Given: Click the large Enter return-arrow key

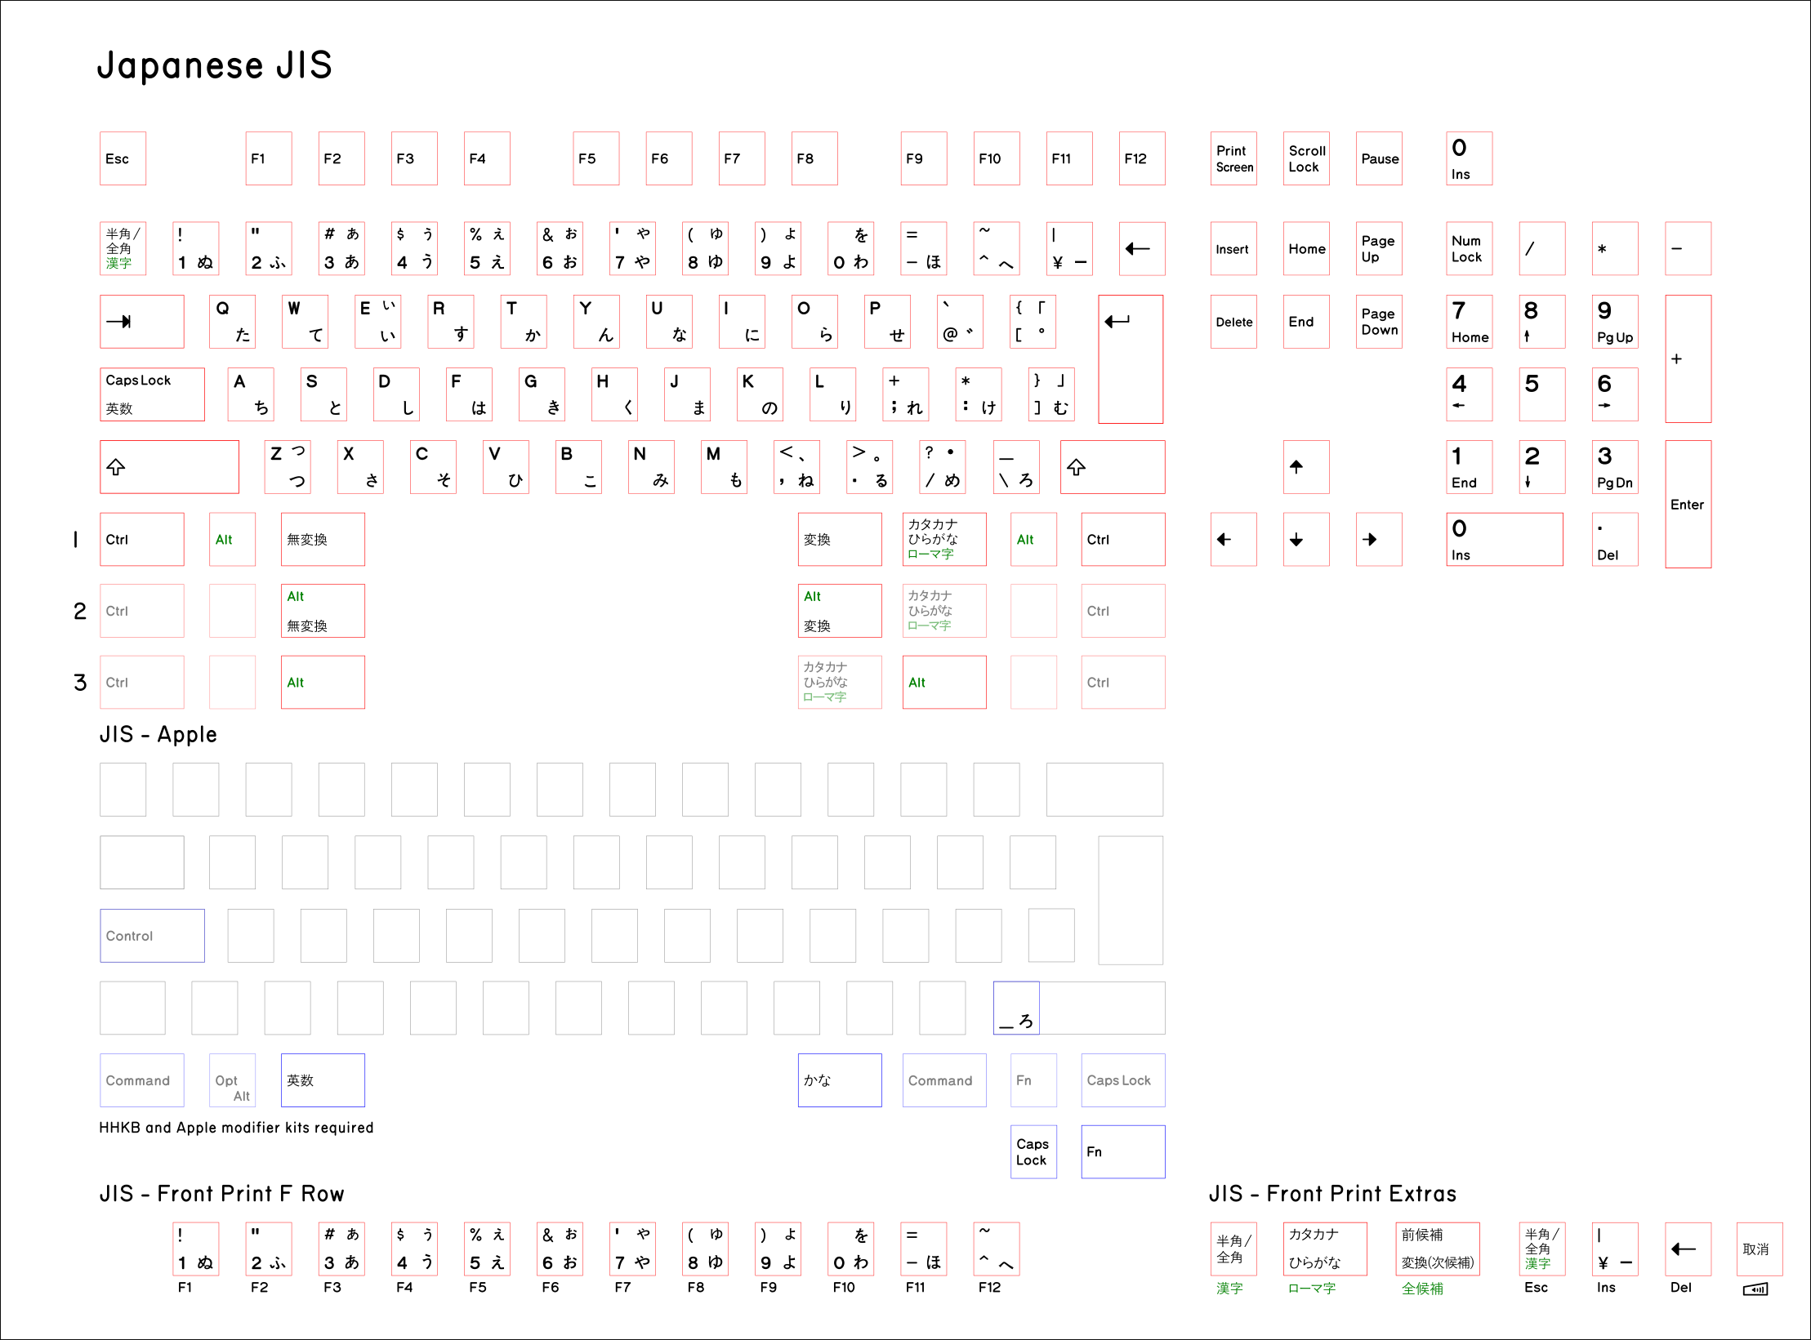Looking at the screenshot, I should click(1131, 358).
